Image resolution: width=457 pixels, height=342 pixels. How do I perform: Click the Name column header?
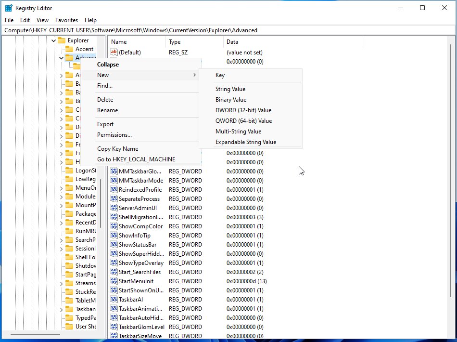pos(137,42)
